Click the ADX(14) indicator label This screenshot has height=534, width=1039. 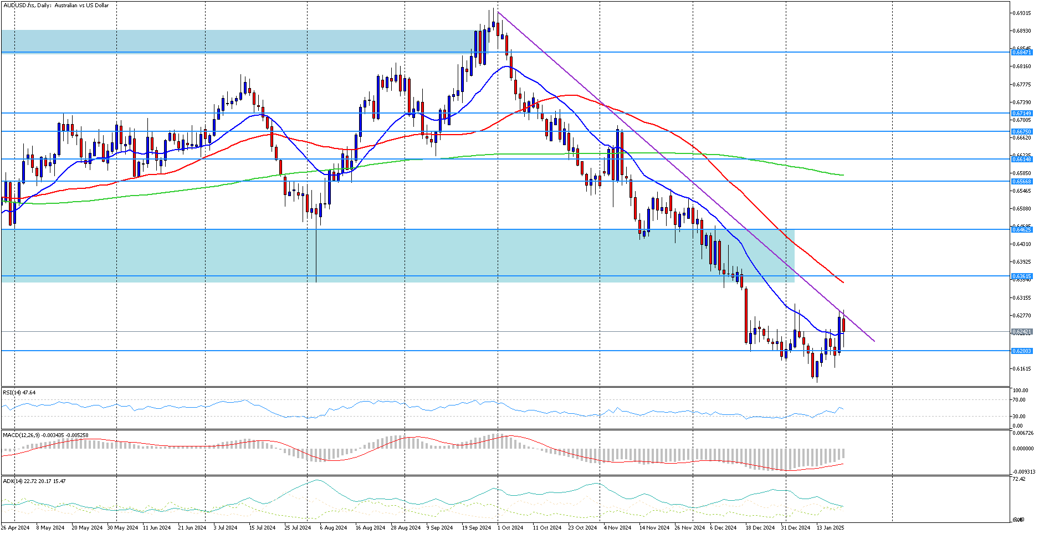34,481
